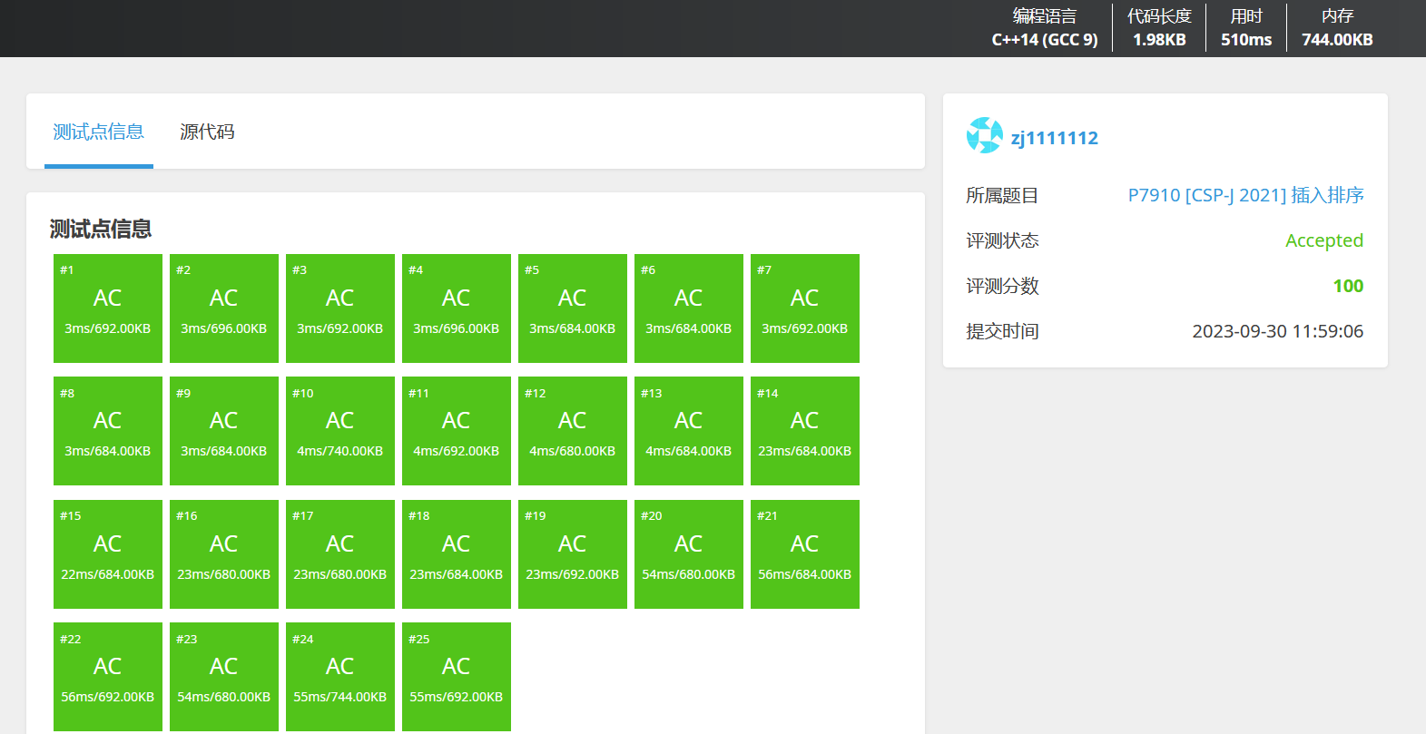Click the C++14 (GCC 9) language value
Screen dimensions: 1426x734
pyautogui.click(x=1045, y=40)
